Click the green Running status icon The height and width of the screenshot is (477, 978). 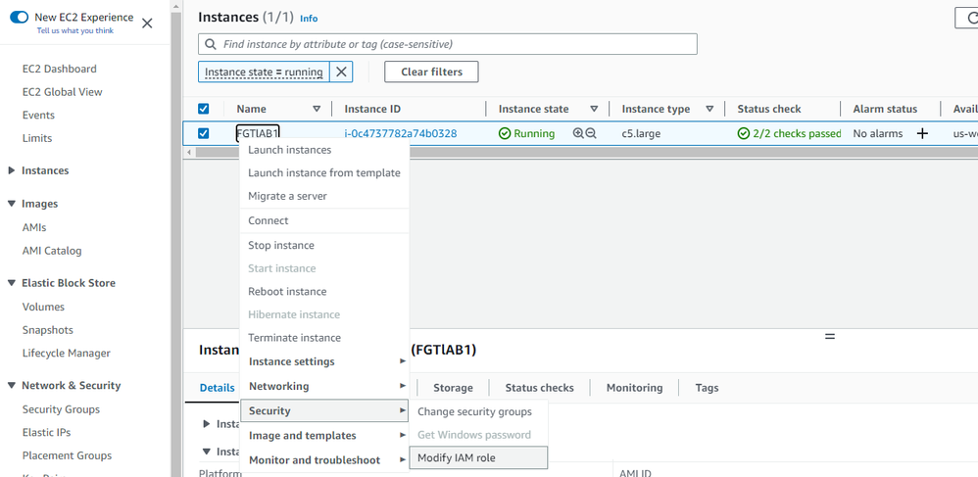pyautogui.click(x=505, y=133)
